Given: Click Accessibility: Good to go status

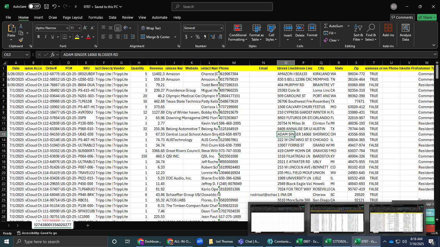Looking at the screenshot, I should (37, 233).
